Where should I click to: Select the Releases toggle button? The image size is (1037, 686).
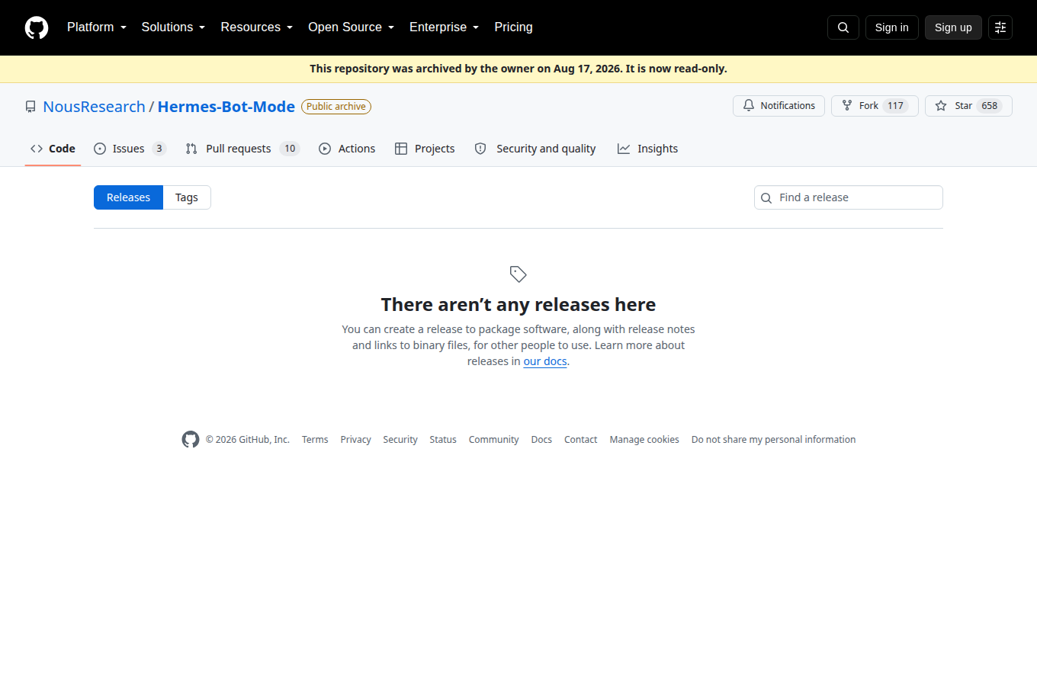(x=128, y=197)
